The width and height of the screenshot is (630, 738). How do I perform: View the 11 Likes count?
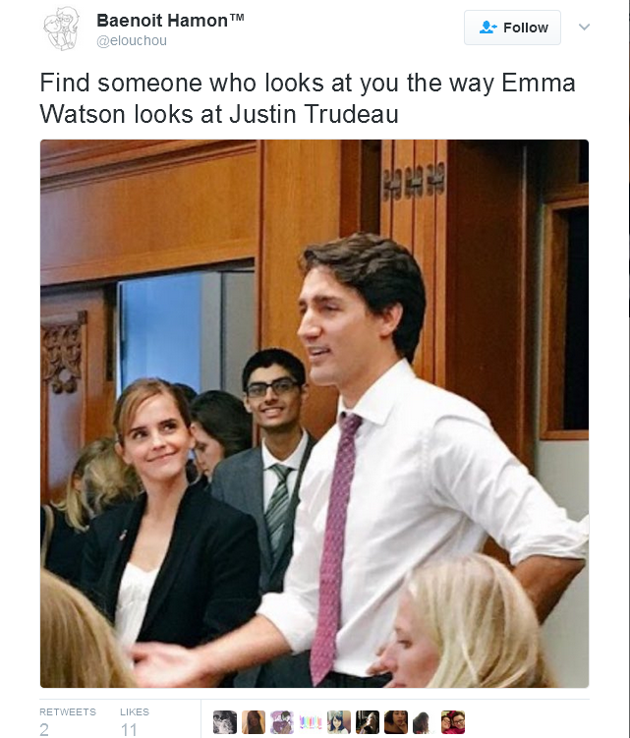[x=129, y=729]
